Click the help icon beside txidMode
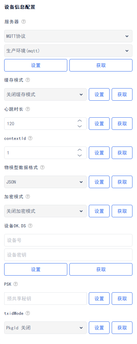Viewport: 137px width, 344px height. 28,313
